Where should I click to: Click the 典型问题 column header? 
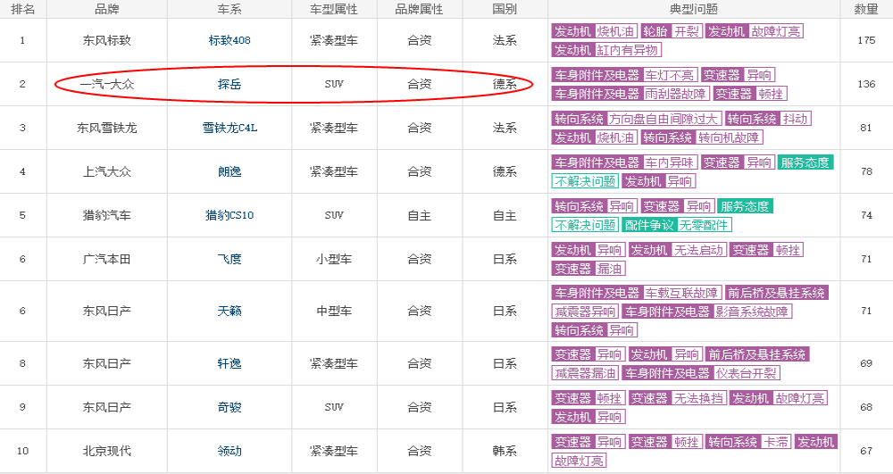[x=694, y=9]
